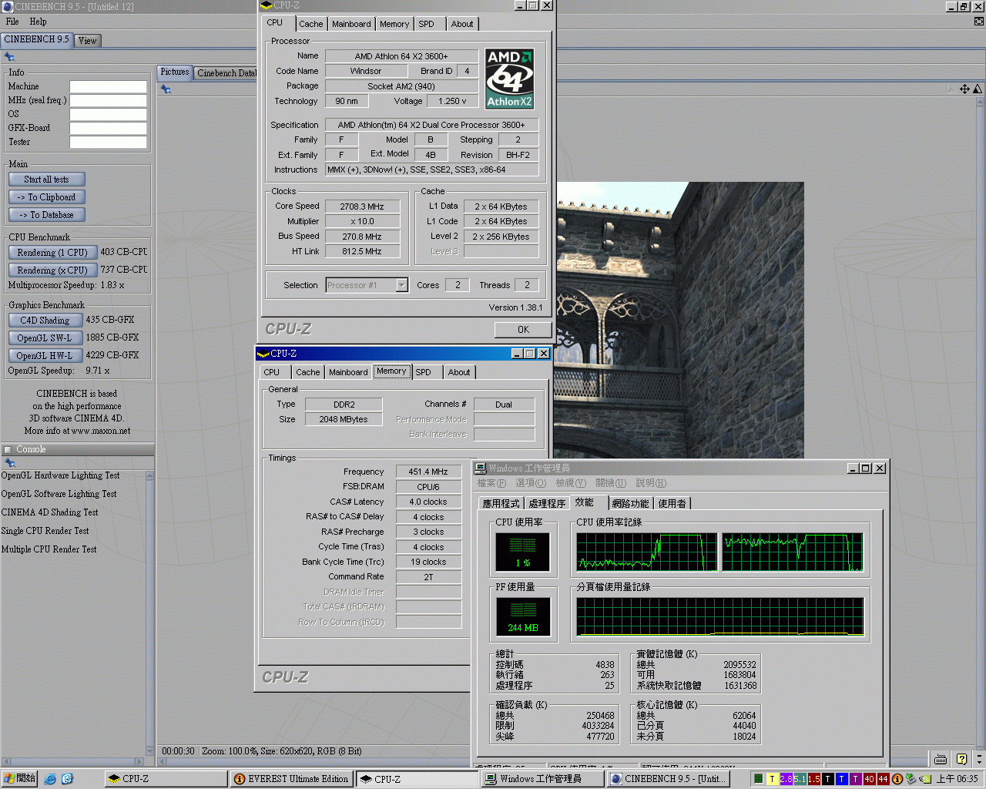986x789 pixels.
Task: Click the orange EVEREST info tray icon
Action: 897,779
